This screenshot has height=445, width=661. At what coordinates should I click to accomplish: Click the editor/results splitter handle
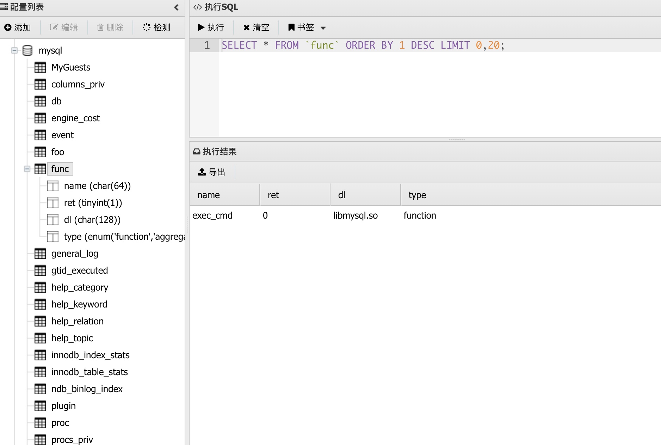coord(457,139)
